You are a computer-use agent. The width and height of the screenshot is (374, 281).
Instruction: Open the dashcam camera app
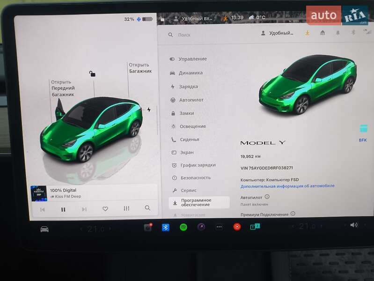pos(148,227)
